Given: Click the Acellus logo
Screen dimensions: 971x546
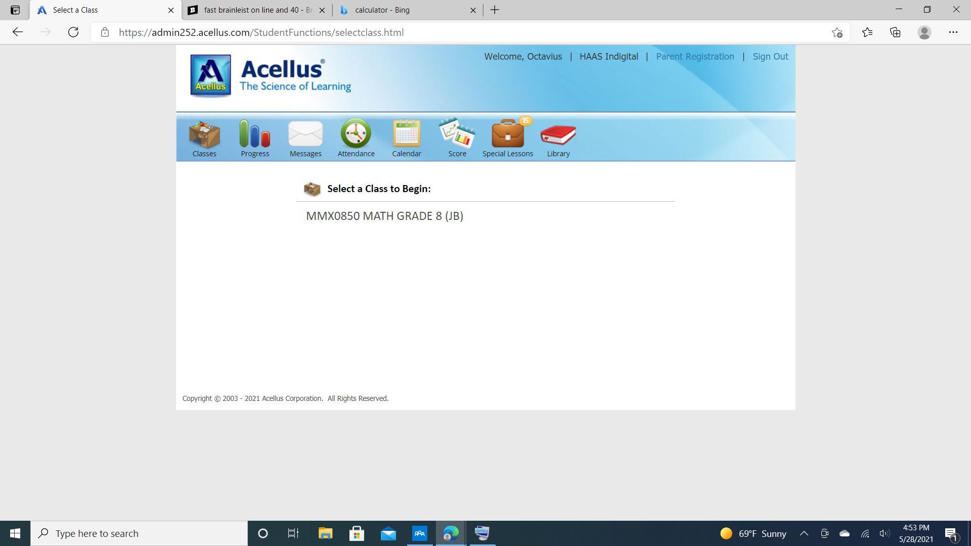Looking at the screenshot, I should point(210,75).
